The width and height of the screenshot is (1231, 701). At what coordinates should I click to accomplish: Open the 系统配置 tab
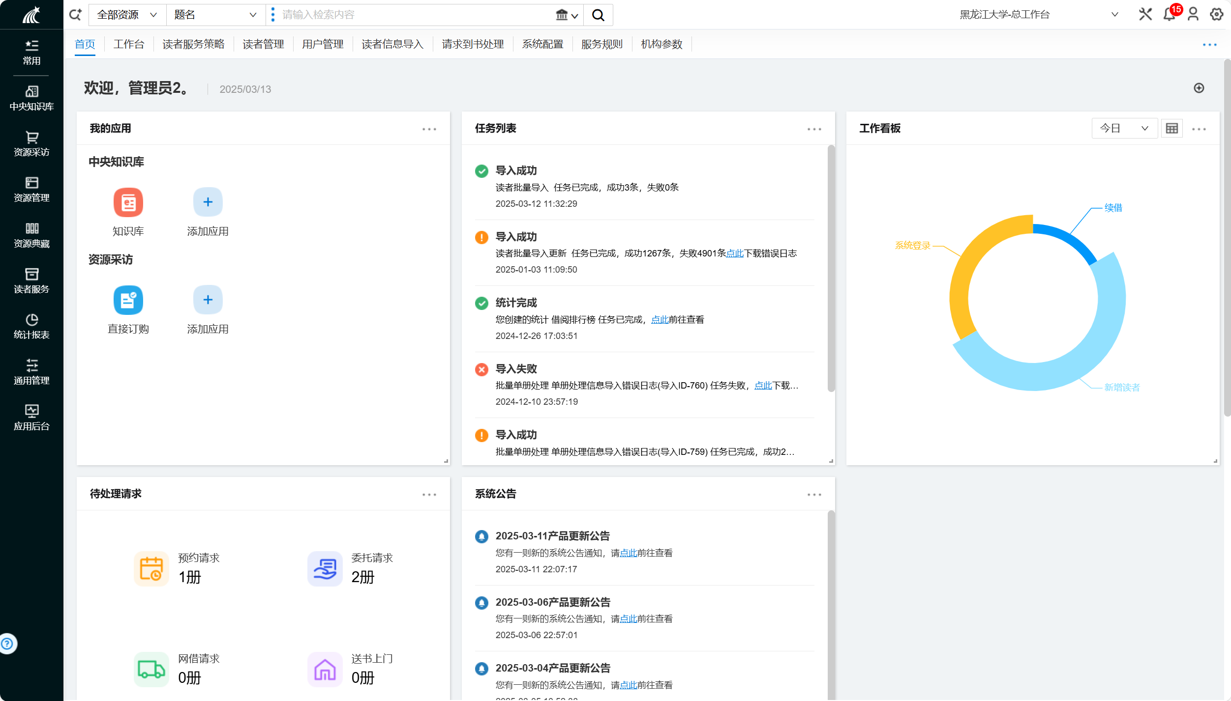[x=542, y=44]
